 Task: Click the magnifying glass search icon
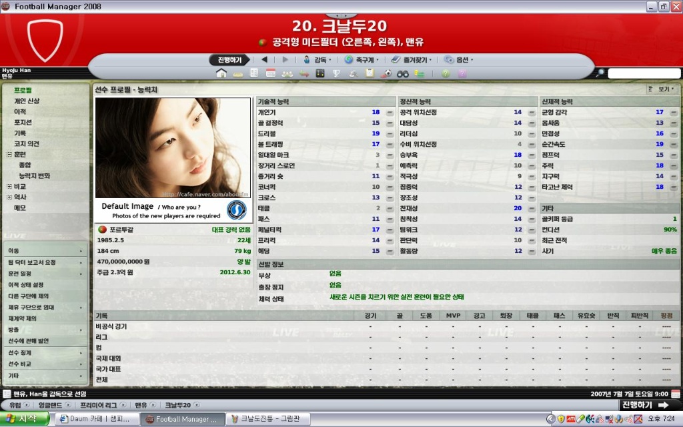point(600,73)
